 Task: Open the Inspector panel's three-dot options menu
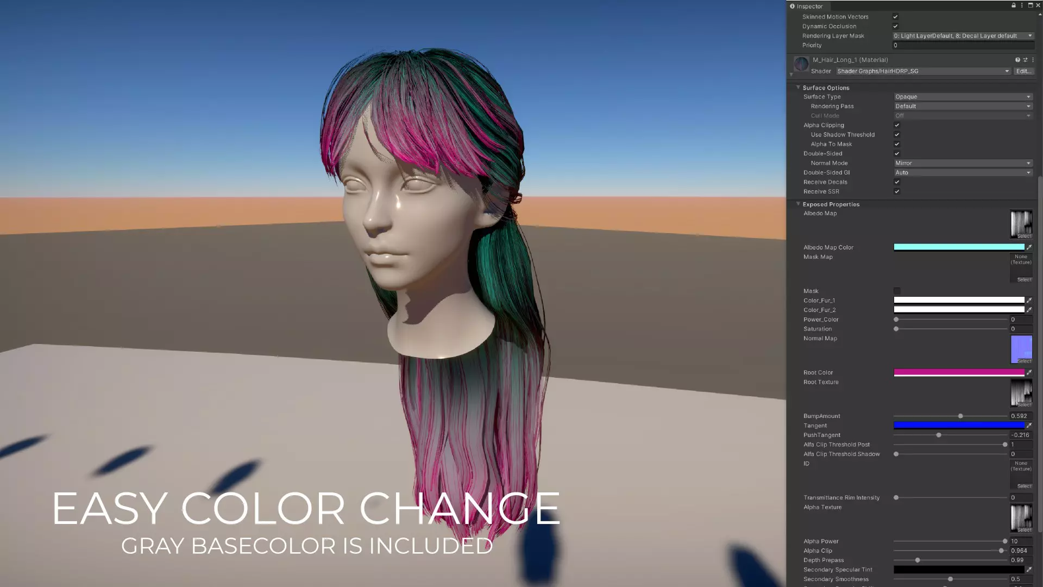pos(1022,5)
